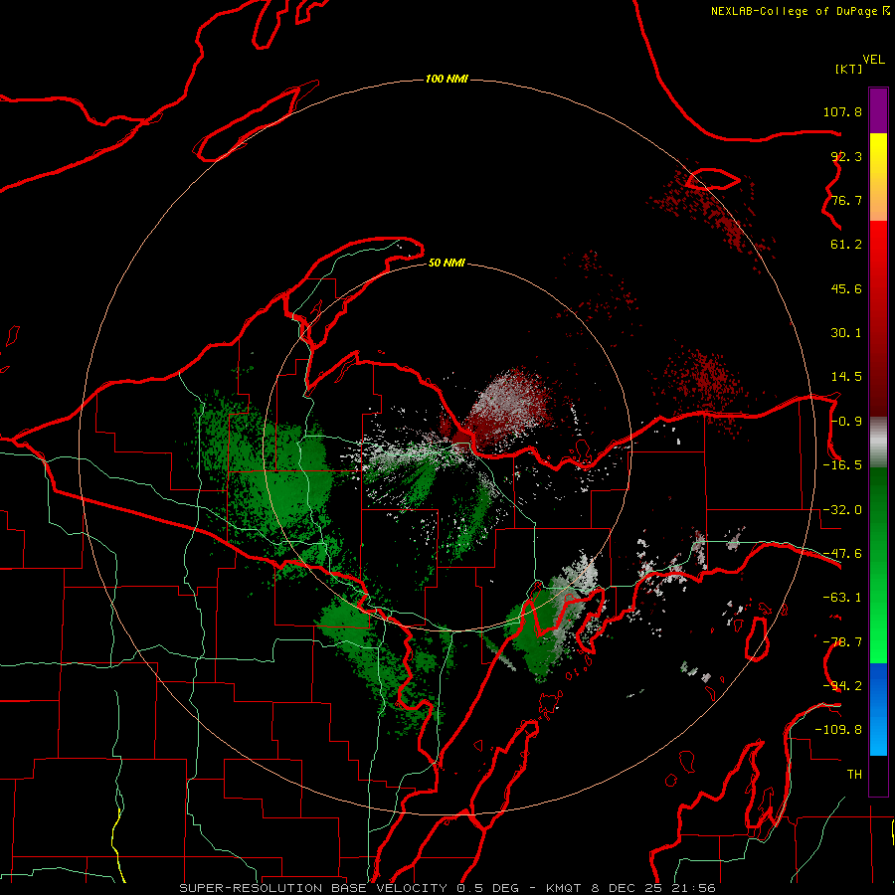Image resolution: width=895 pixels, height=895 pixels.
Task: Pick the gray near-zero segment of the color bar
Action: coord(878,443)
